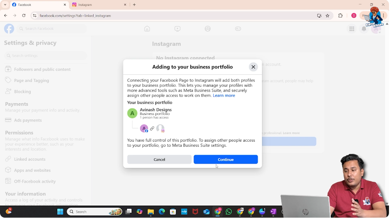391x218 pixels.
Task: Open Facebook Video icon
Action: tap(178, 29)
